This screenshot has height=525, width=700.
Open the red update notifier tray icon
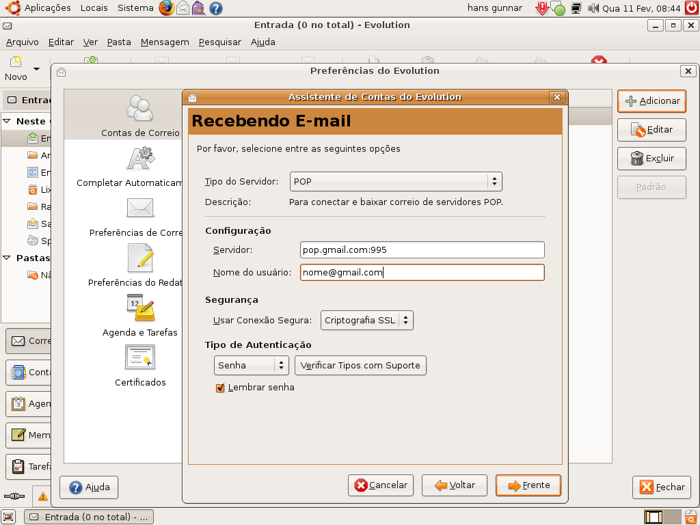point(542,8)
